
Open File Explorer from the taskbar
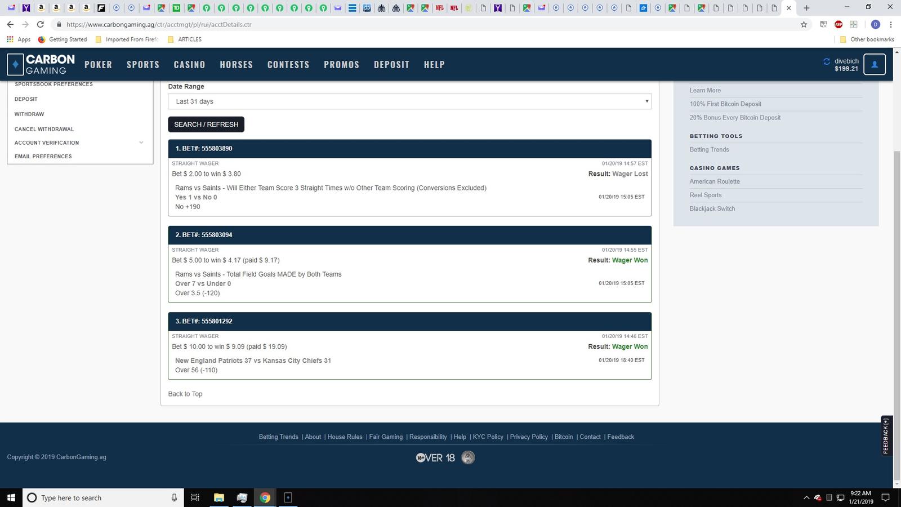[x=218, y=497]
